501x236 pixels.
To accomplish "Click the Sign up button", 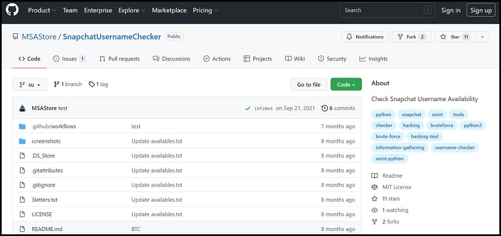I will point(481,10).
